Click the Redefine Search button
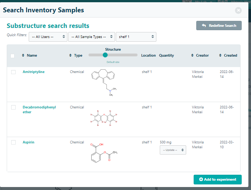 pos(219,25)
